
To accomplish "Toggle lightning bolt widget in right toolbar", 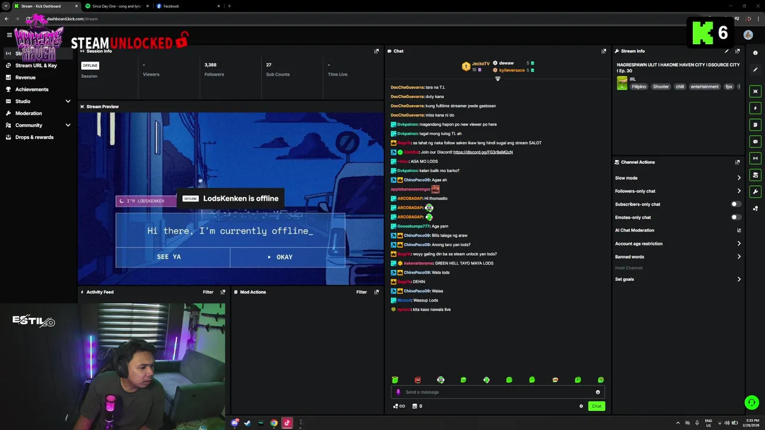I will tap(755, 108).
